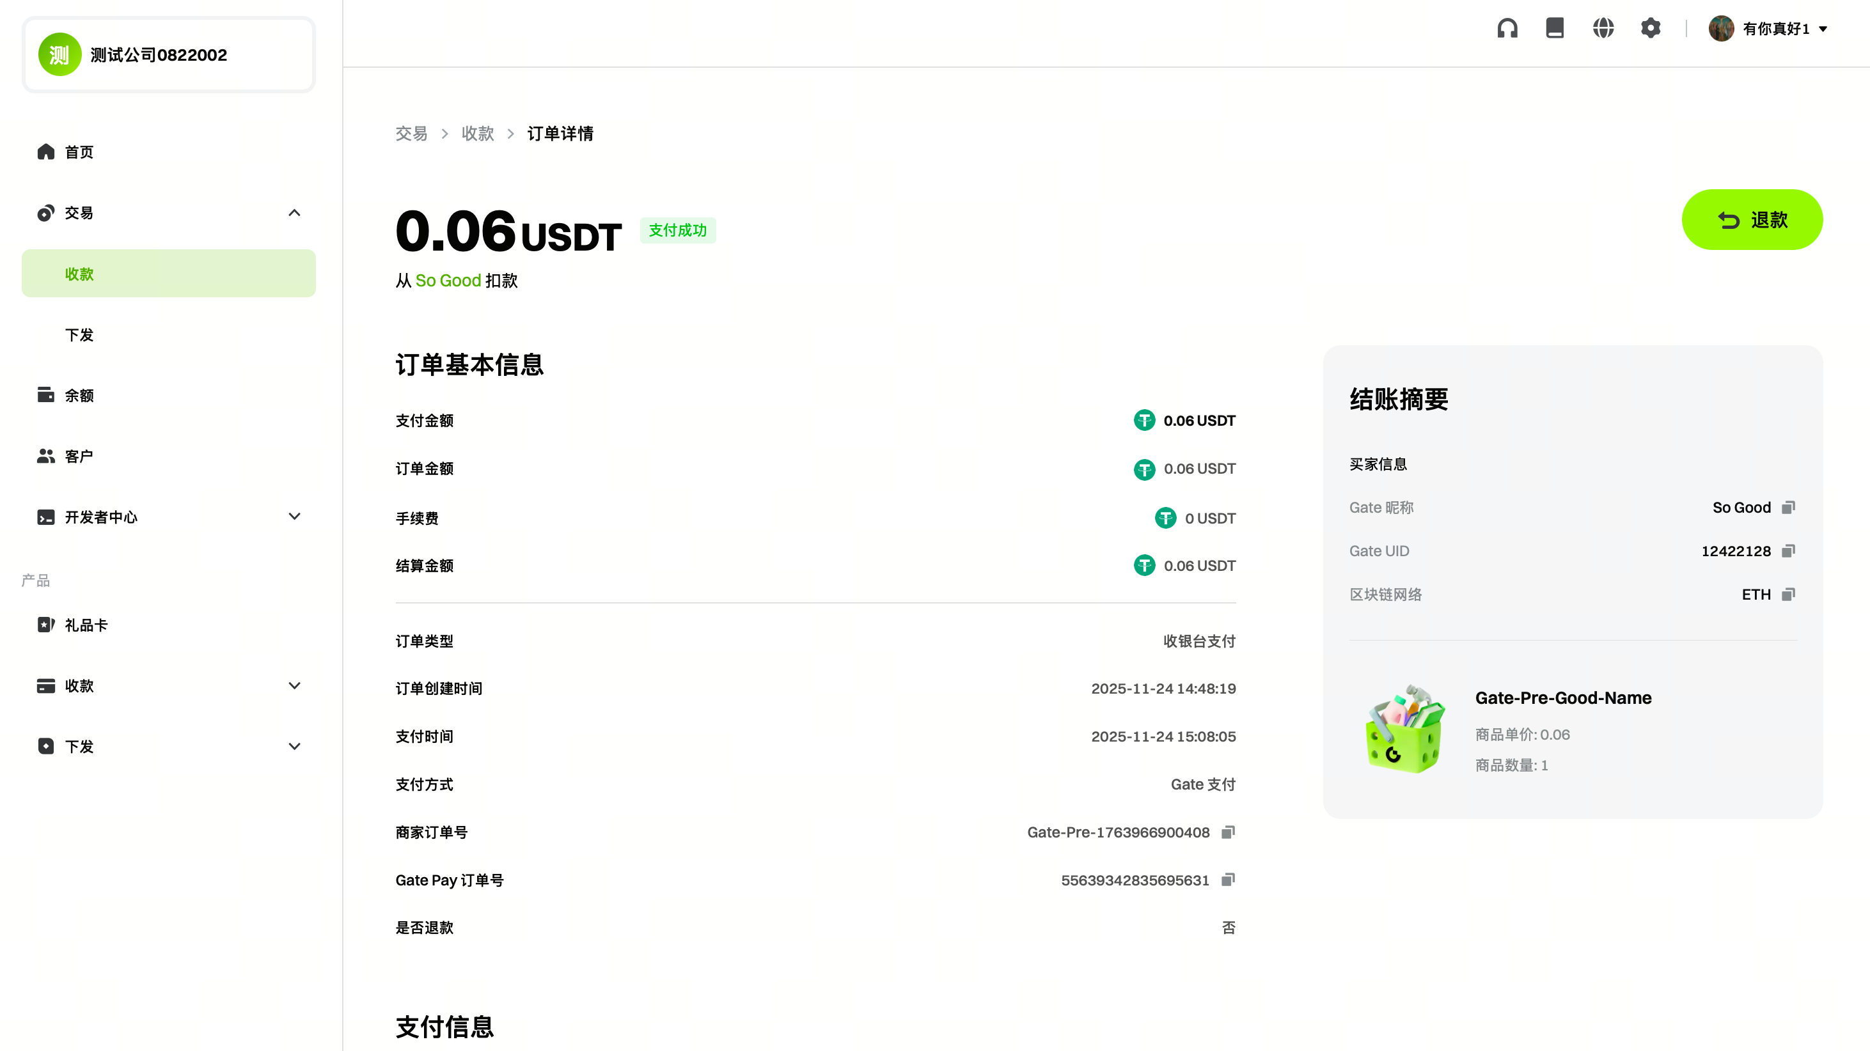Click the green 退款 refund button
Viewport: 1870px width, 1051px height.
coord(1752,220)
